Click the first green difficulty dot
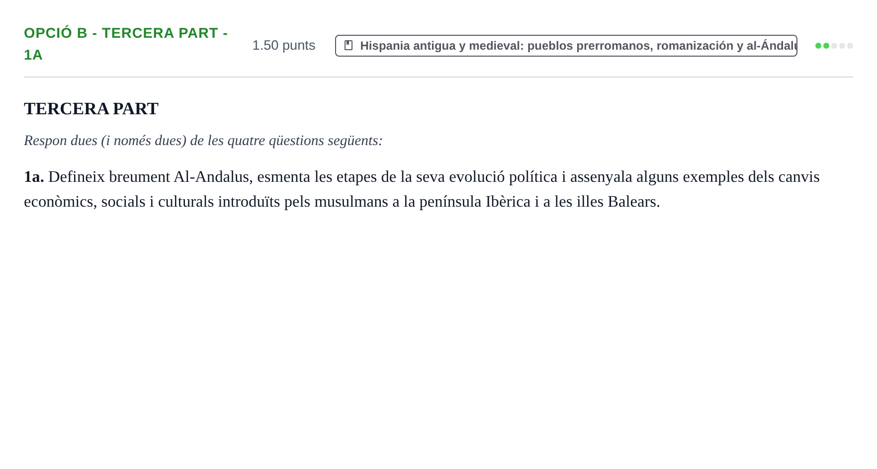Image resolution: width=877 pixels, height=469 pixels. 818,46
